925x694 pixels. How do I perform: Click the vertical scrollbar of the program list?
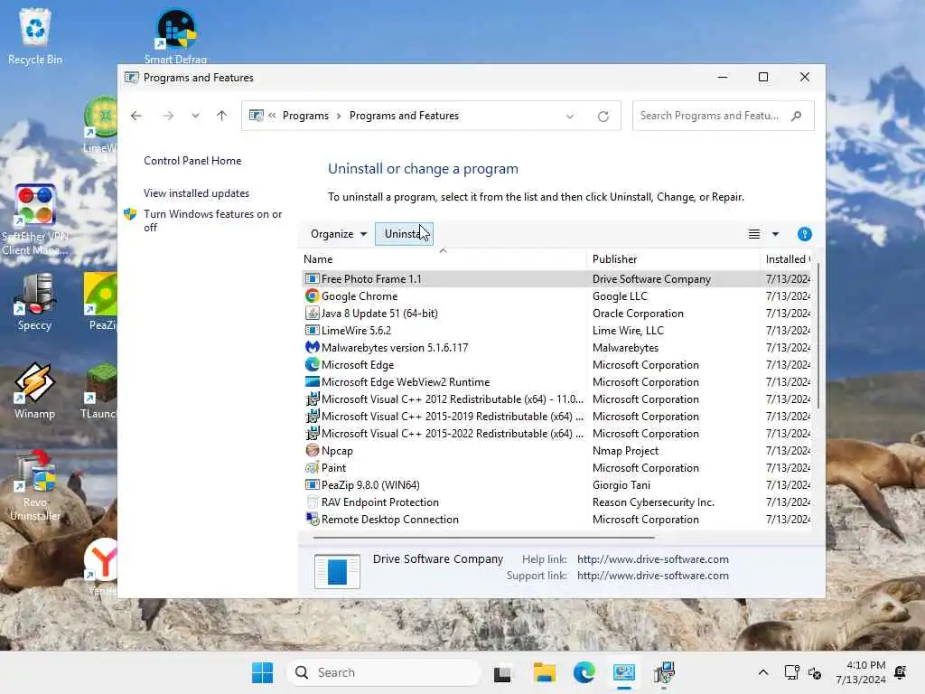(817, 336)
